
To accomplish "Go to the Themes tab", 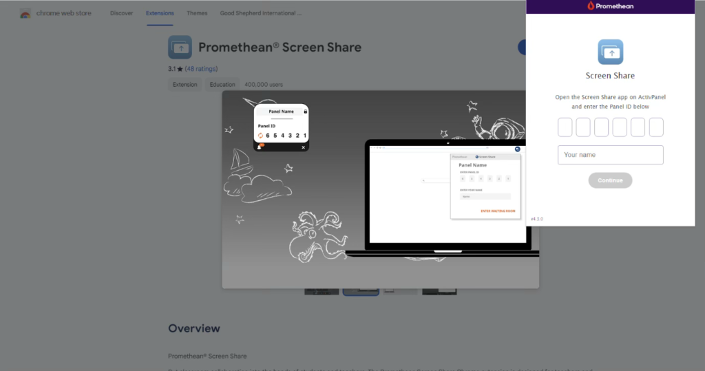I will pyautogui.click(x=197, y=13).
